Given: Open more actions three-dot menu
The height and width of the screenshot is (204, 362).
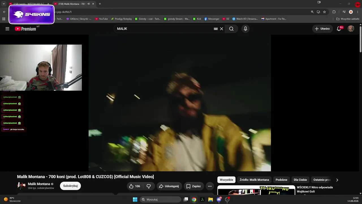Looking at the screenshot, I should pyautogui.click(x=210, y=186).
